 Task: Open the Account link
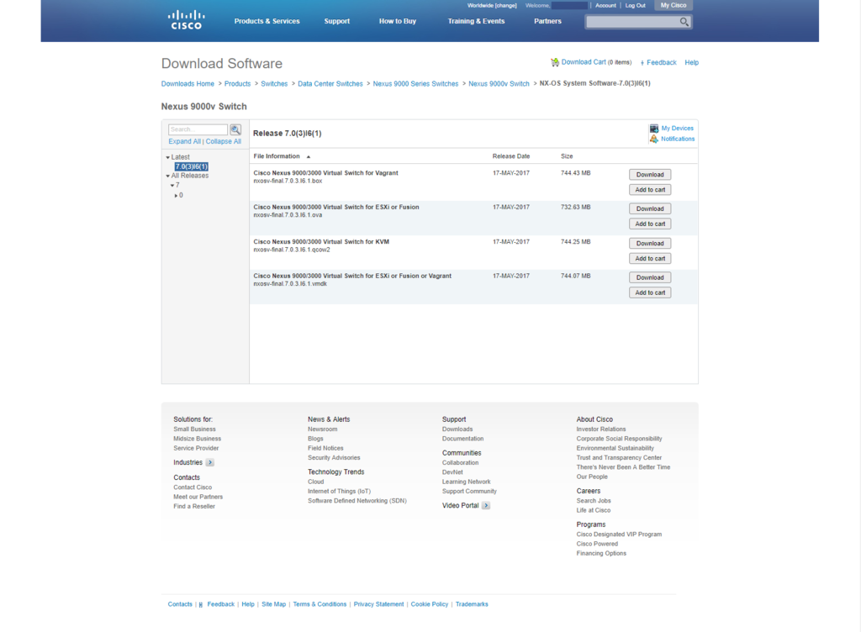tap(605, 6)
